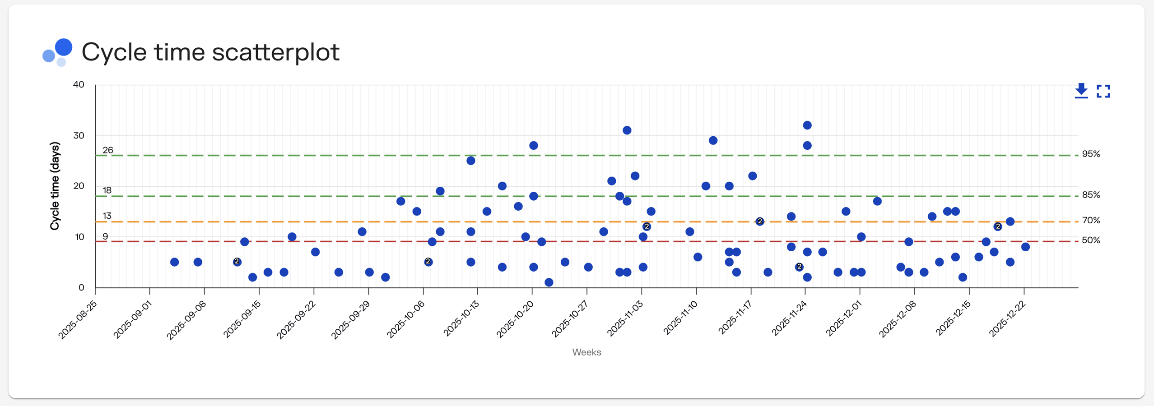
Task: Expand the 95% percentile line label
Action: click(x=1091, y=153)
